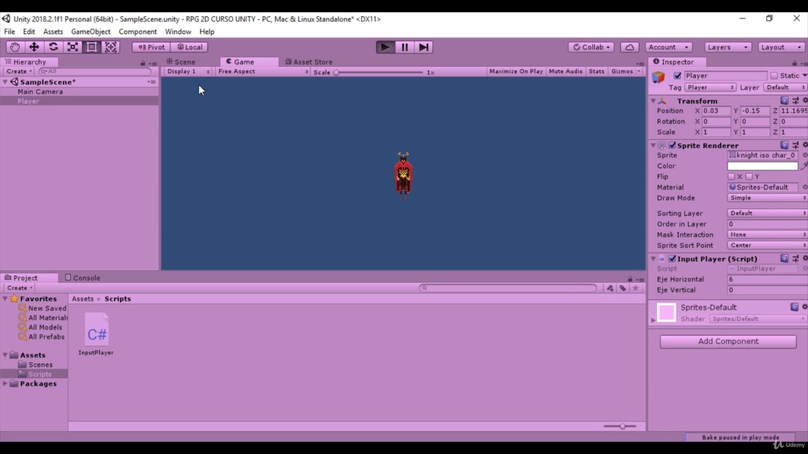Toggle Player active checkbox in Inspector
The width and height of the screenshot is (808, 454).
(x=677, y=76)
